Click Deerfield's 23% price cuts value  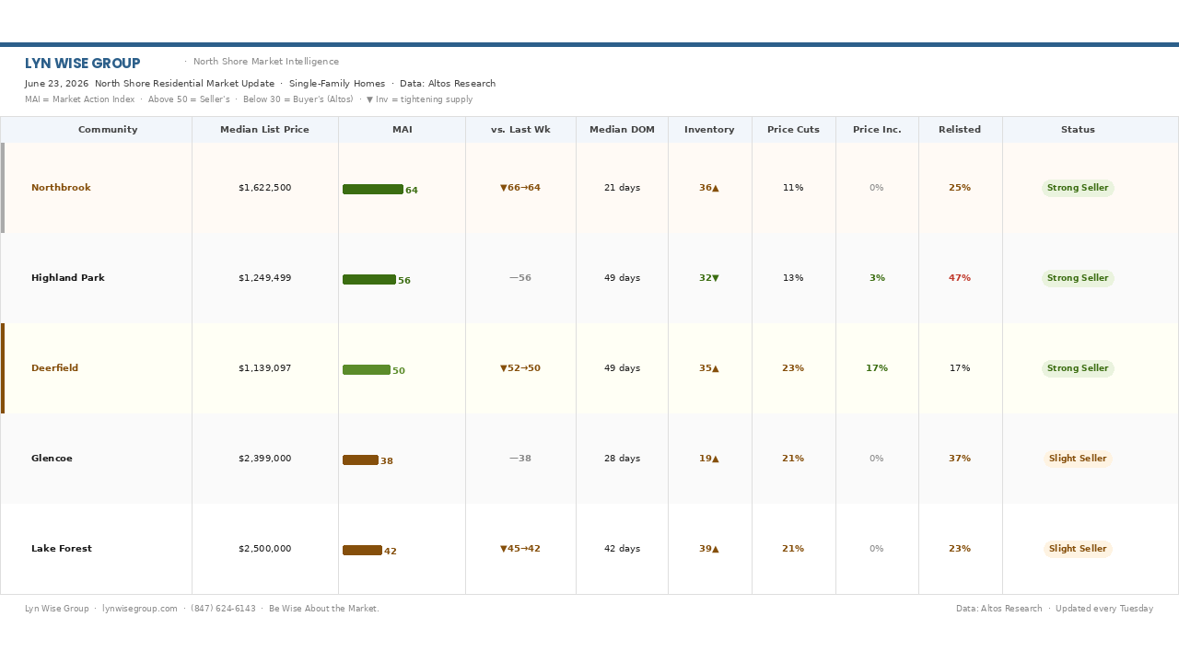793,368
